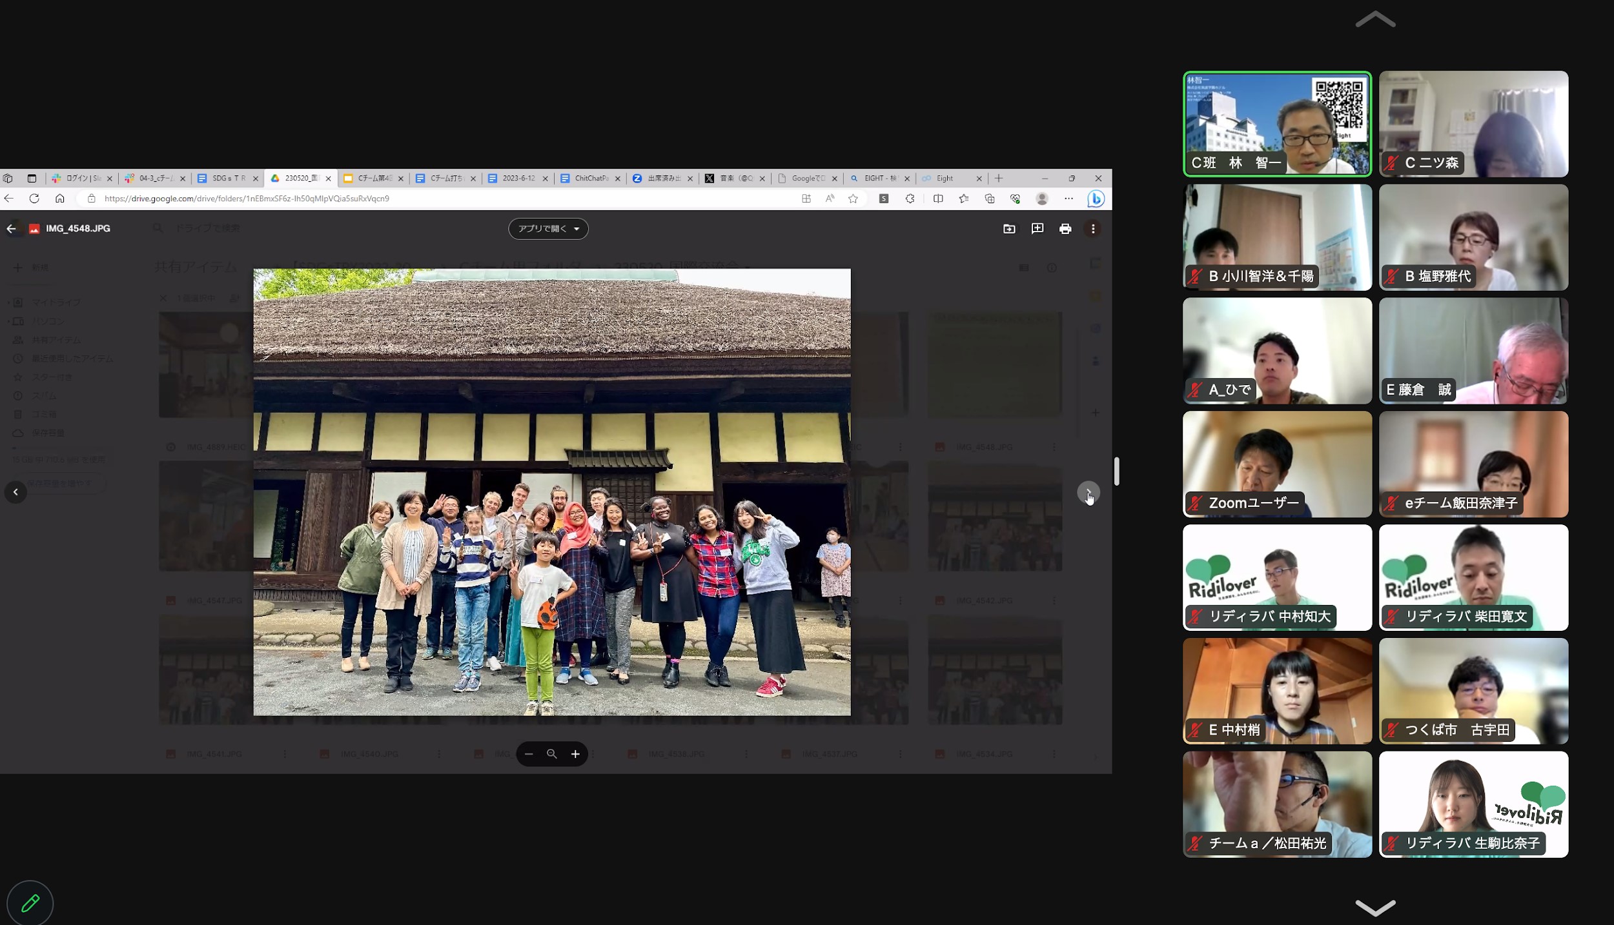The height and width of the screenshot is (925, 1614).
Task: Switch to the ChitChatPa docs tab
Action: (x=591, y=178)
